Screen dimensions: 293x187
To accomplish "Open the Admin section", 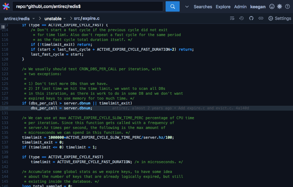I will (240, 6).
